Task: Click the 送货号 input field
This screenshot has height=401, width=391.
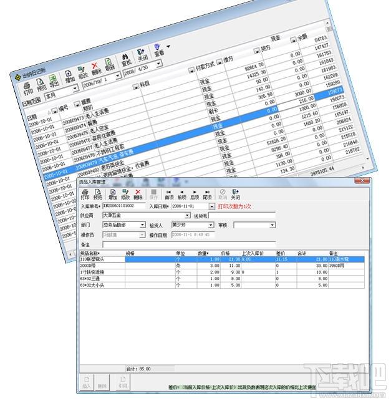Action: tap(242, 216)
